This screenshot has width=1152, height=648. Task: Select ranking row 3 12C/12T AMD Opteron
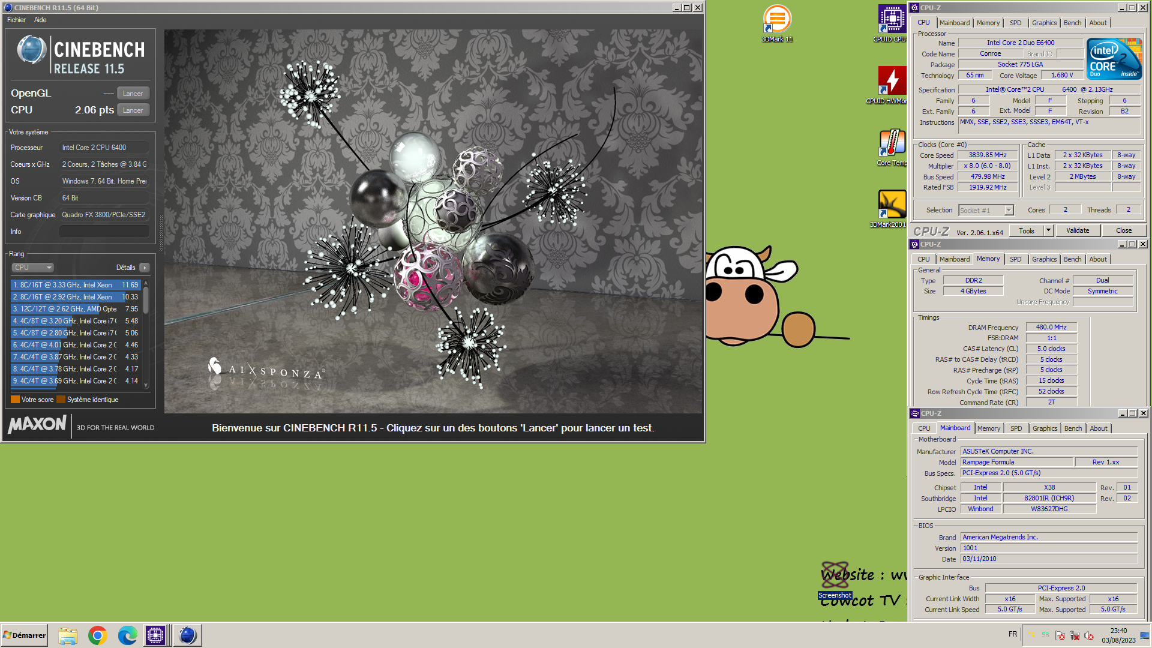(x=76, y=309)
